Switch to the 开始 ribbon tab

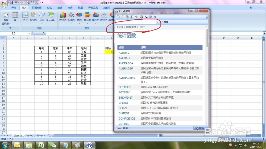click(14, 8)
